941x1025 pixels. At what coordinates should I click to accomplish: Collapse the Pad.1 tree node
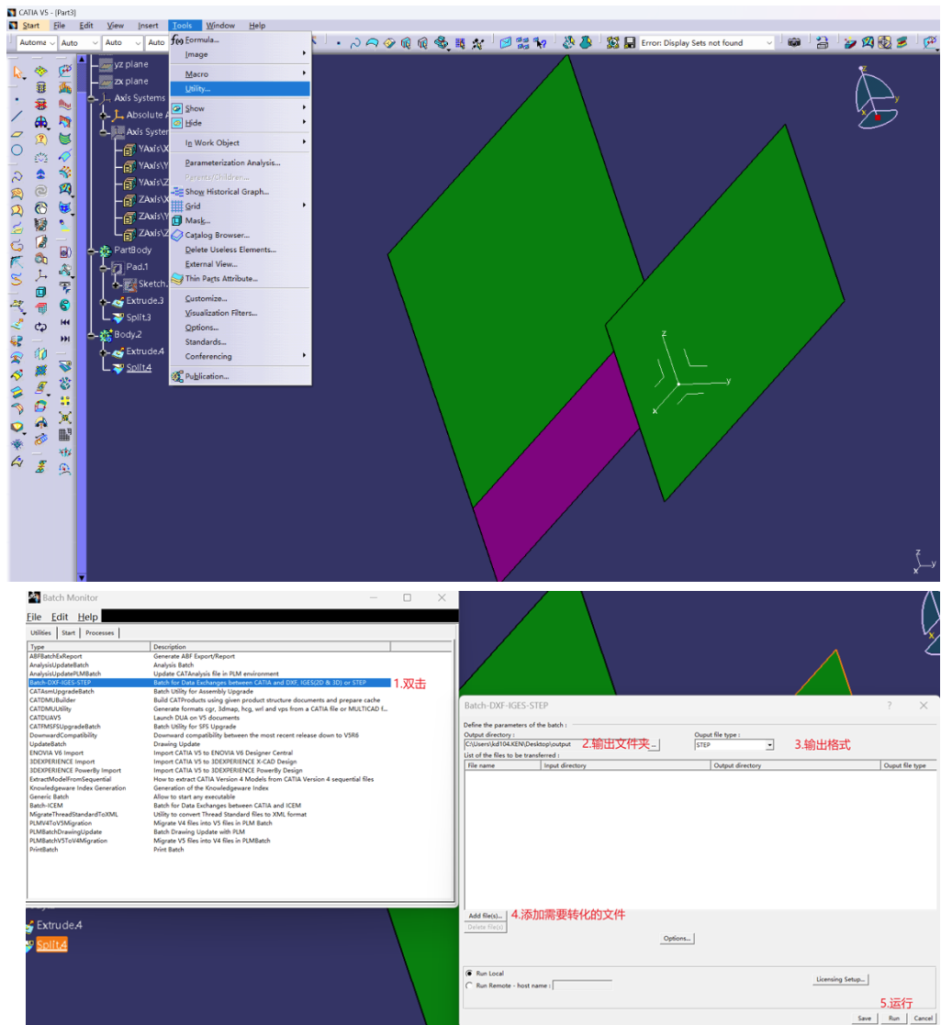click(x=104, y=267)
